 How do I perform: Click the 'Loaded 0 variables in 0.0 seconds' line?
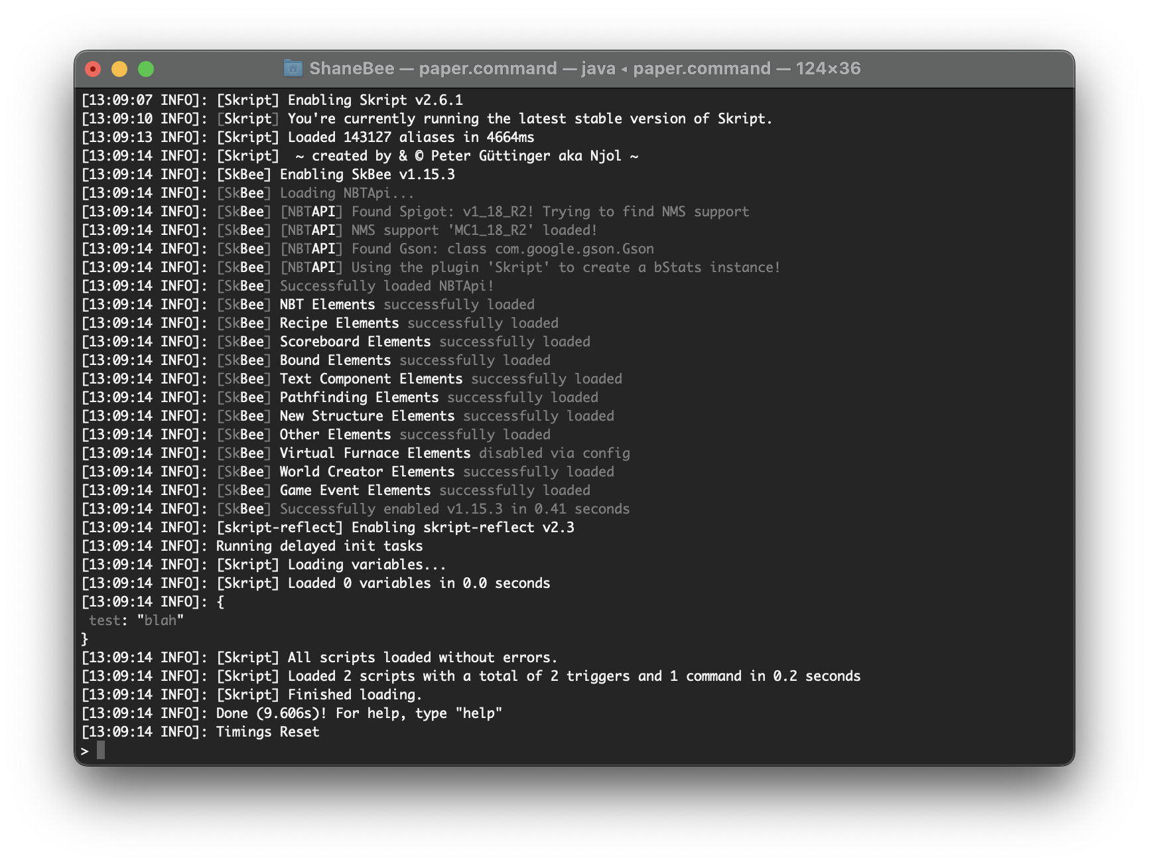pyautogui.click(x=316, y=583)
